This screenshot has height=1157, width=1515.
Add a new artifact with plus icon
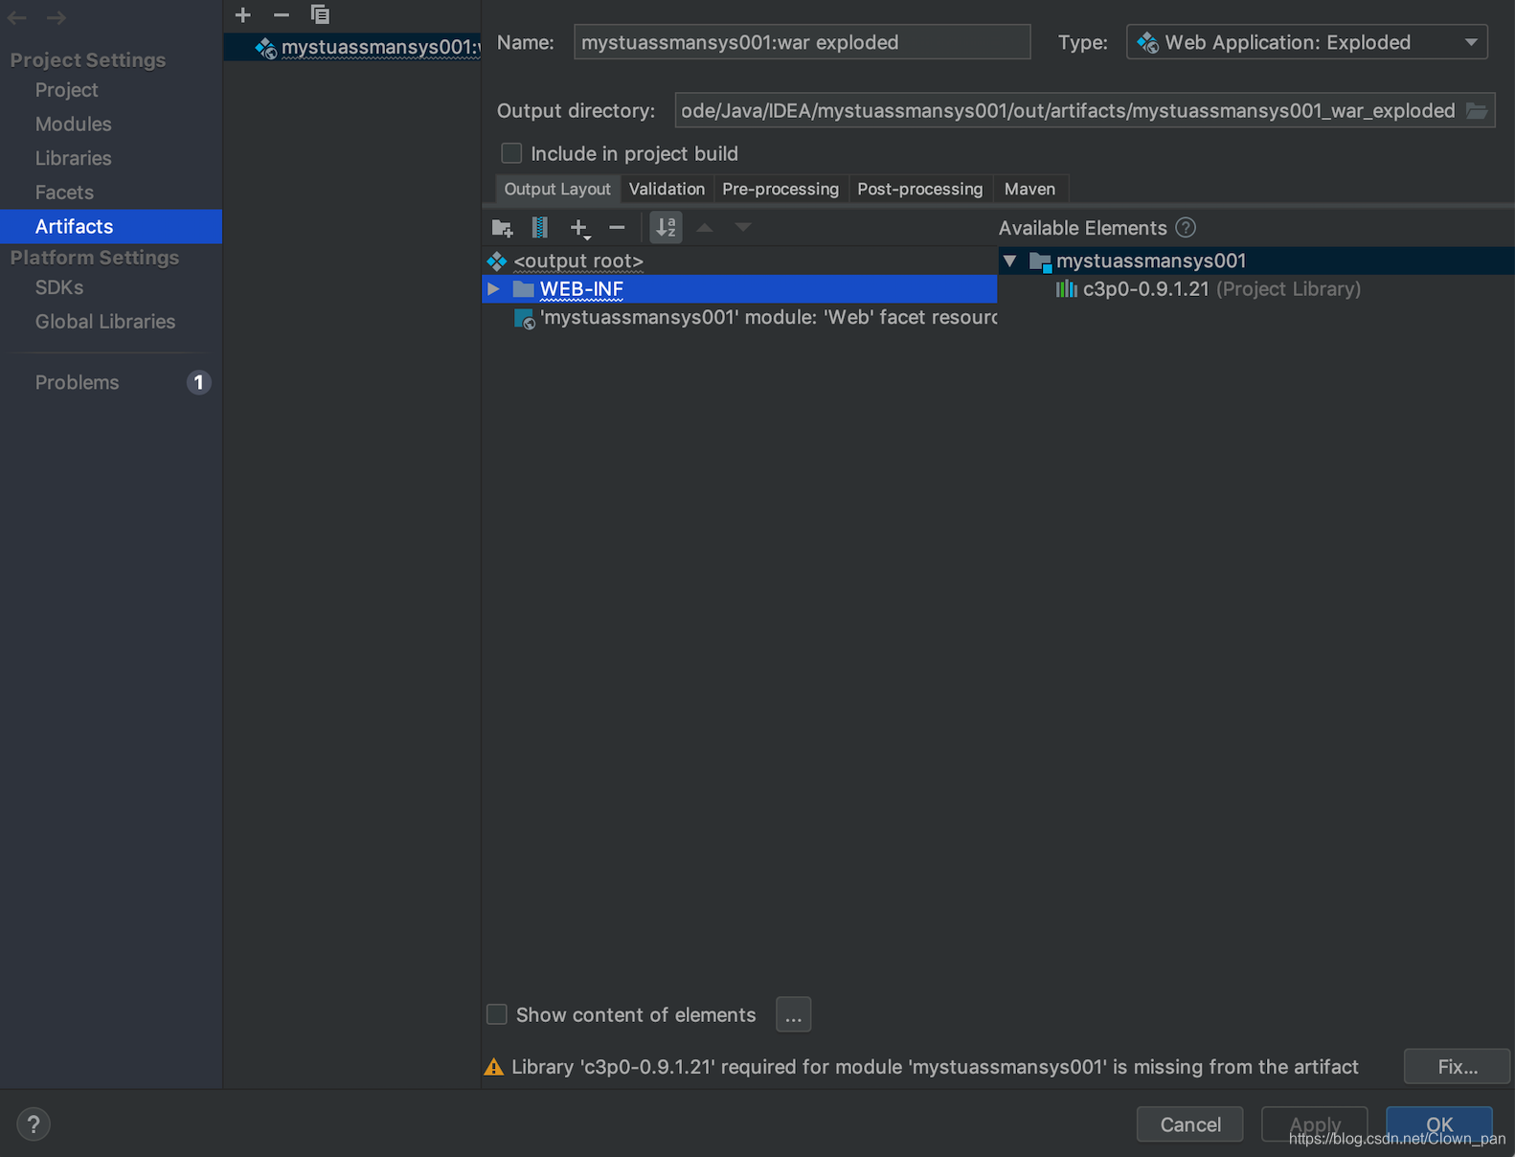pyautogui.click(x=243, y=14)
